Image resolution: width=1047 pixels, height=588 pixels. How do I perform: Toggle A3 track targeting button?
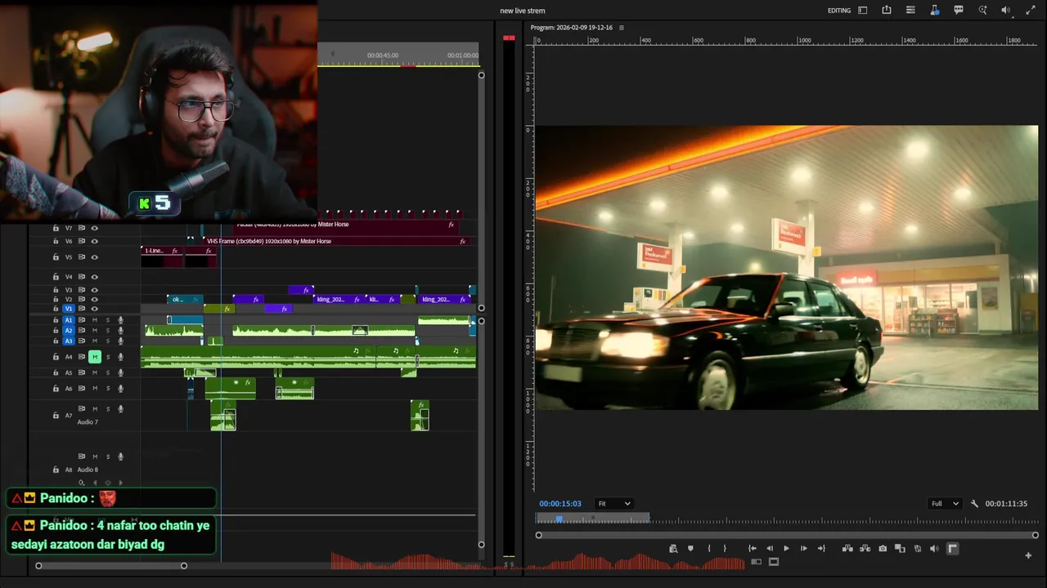[69, 341]
